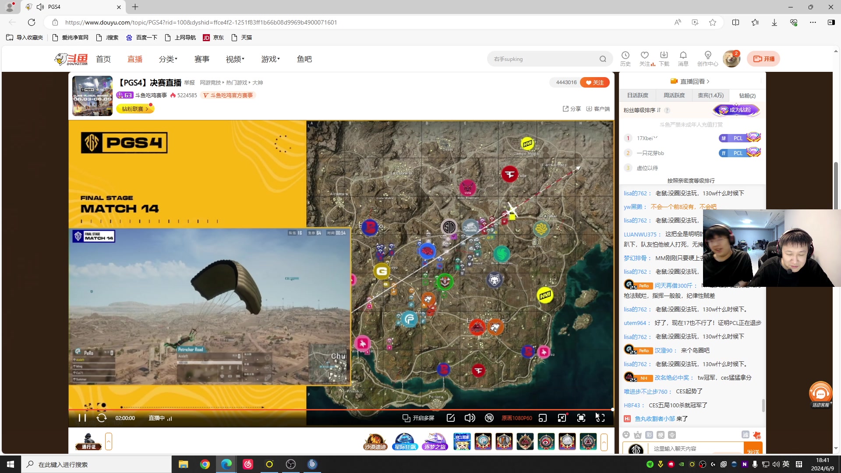This screenshot has height=473, width=841.
Task: Mute the player volume speaker icon
Action: [x=470, y=418]
